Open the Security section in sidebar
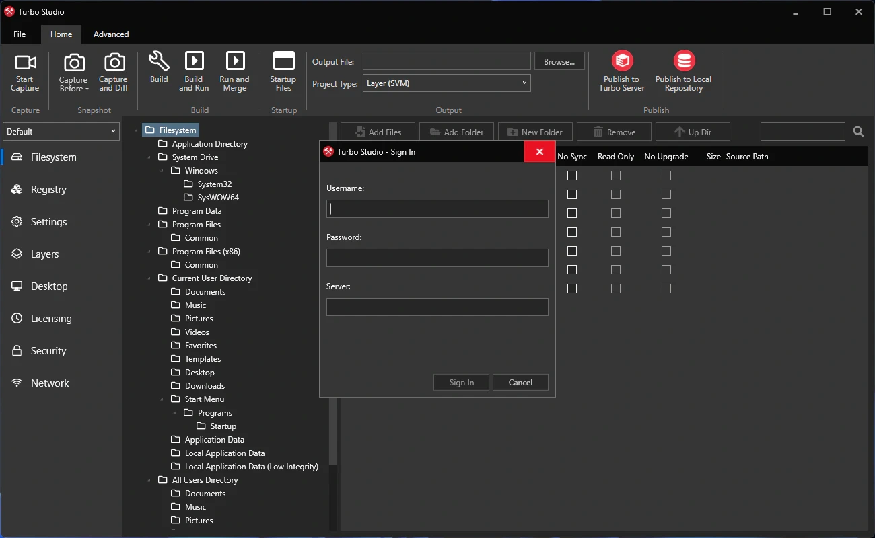This screenshot has height=538, width=875. [62, 351]
